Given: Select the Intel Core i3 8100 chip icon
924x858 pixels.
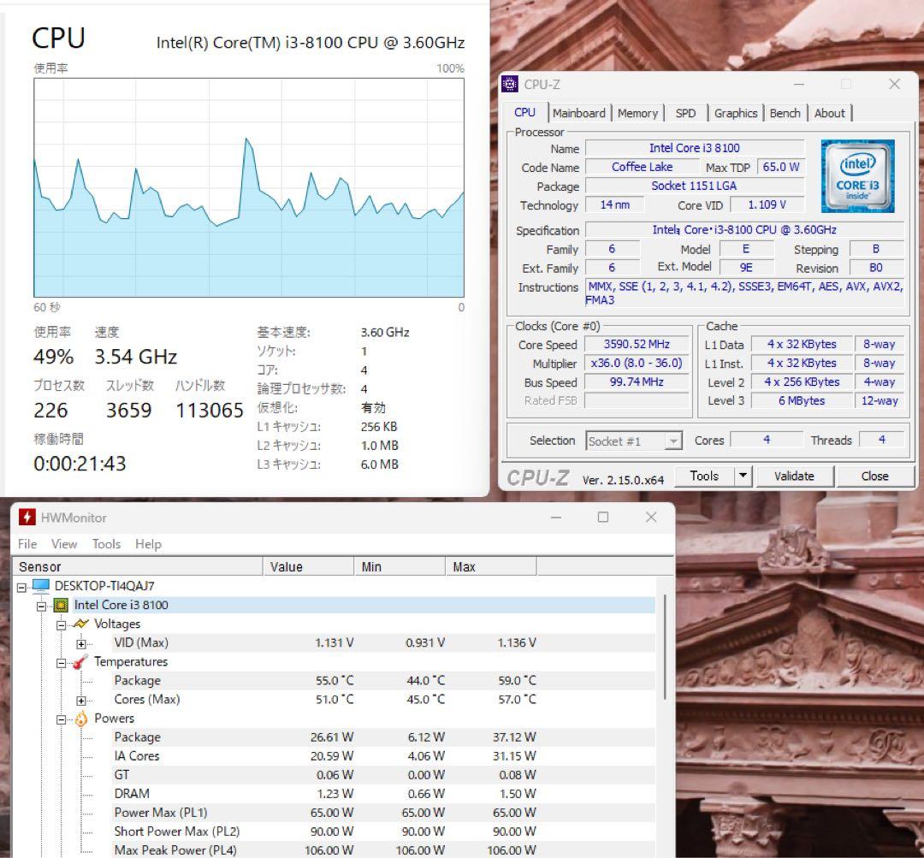Looking at the screenshot, I should (62, 605).
